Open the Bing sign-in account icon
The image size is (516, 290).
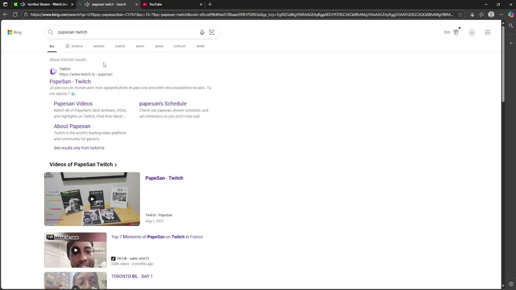[x=472, y=32]
